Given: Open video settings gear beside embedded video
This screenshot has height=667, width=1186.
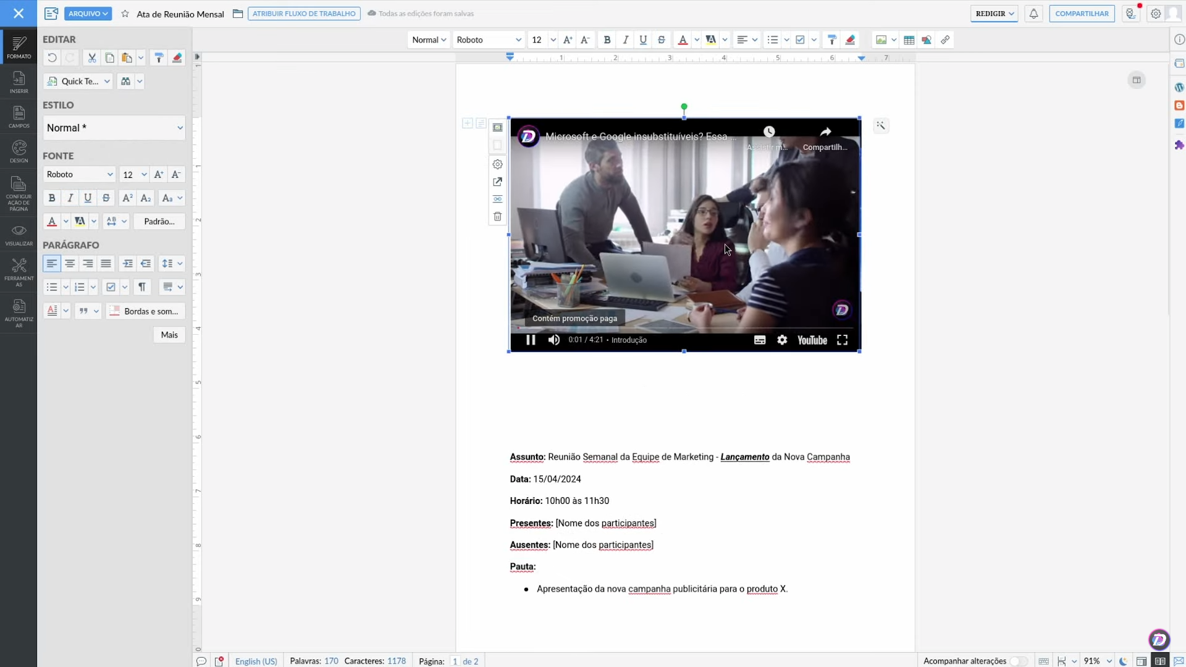Looking at the screenshot, I should pos(497,164).
